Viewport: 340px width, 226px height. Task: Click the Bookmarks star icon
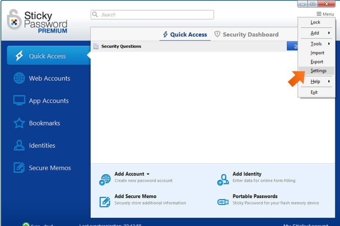(x=19, y=123)
